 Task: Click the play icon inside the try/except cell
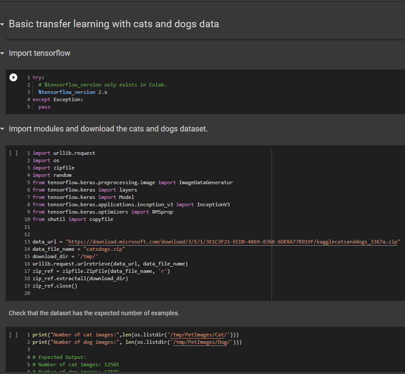(13, 77)
